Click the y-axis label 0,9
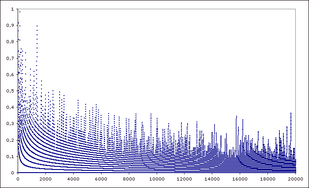 coord(10,26)
